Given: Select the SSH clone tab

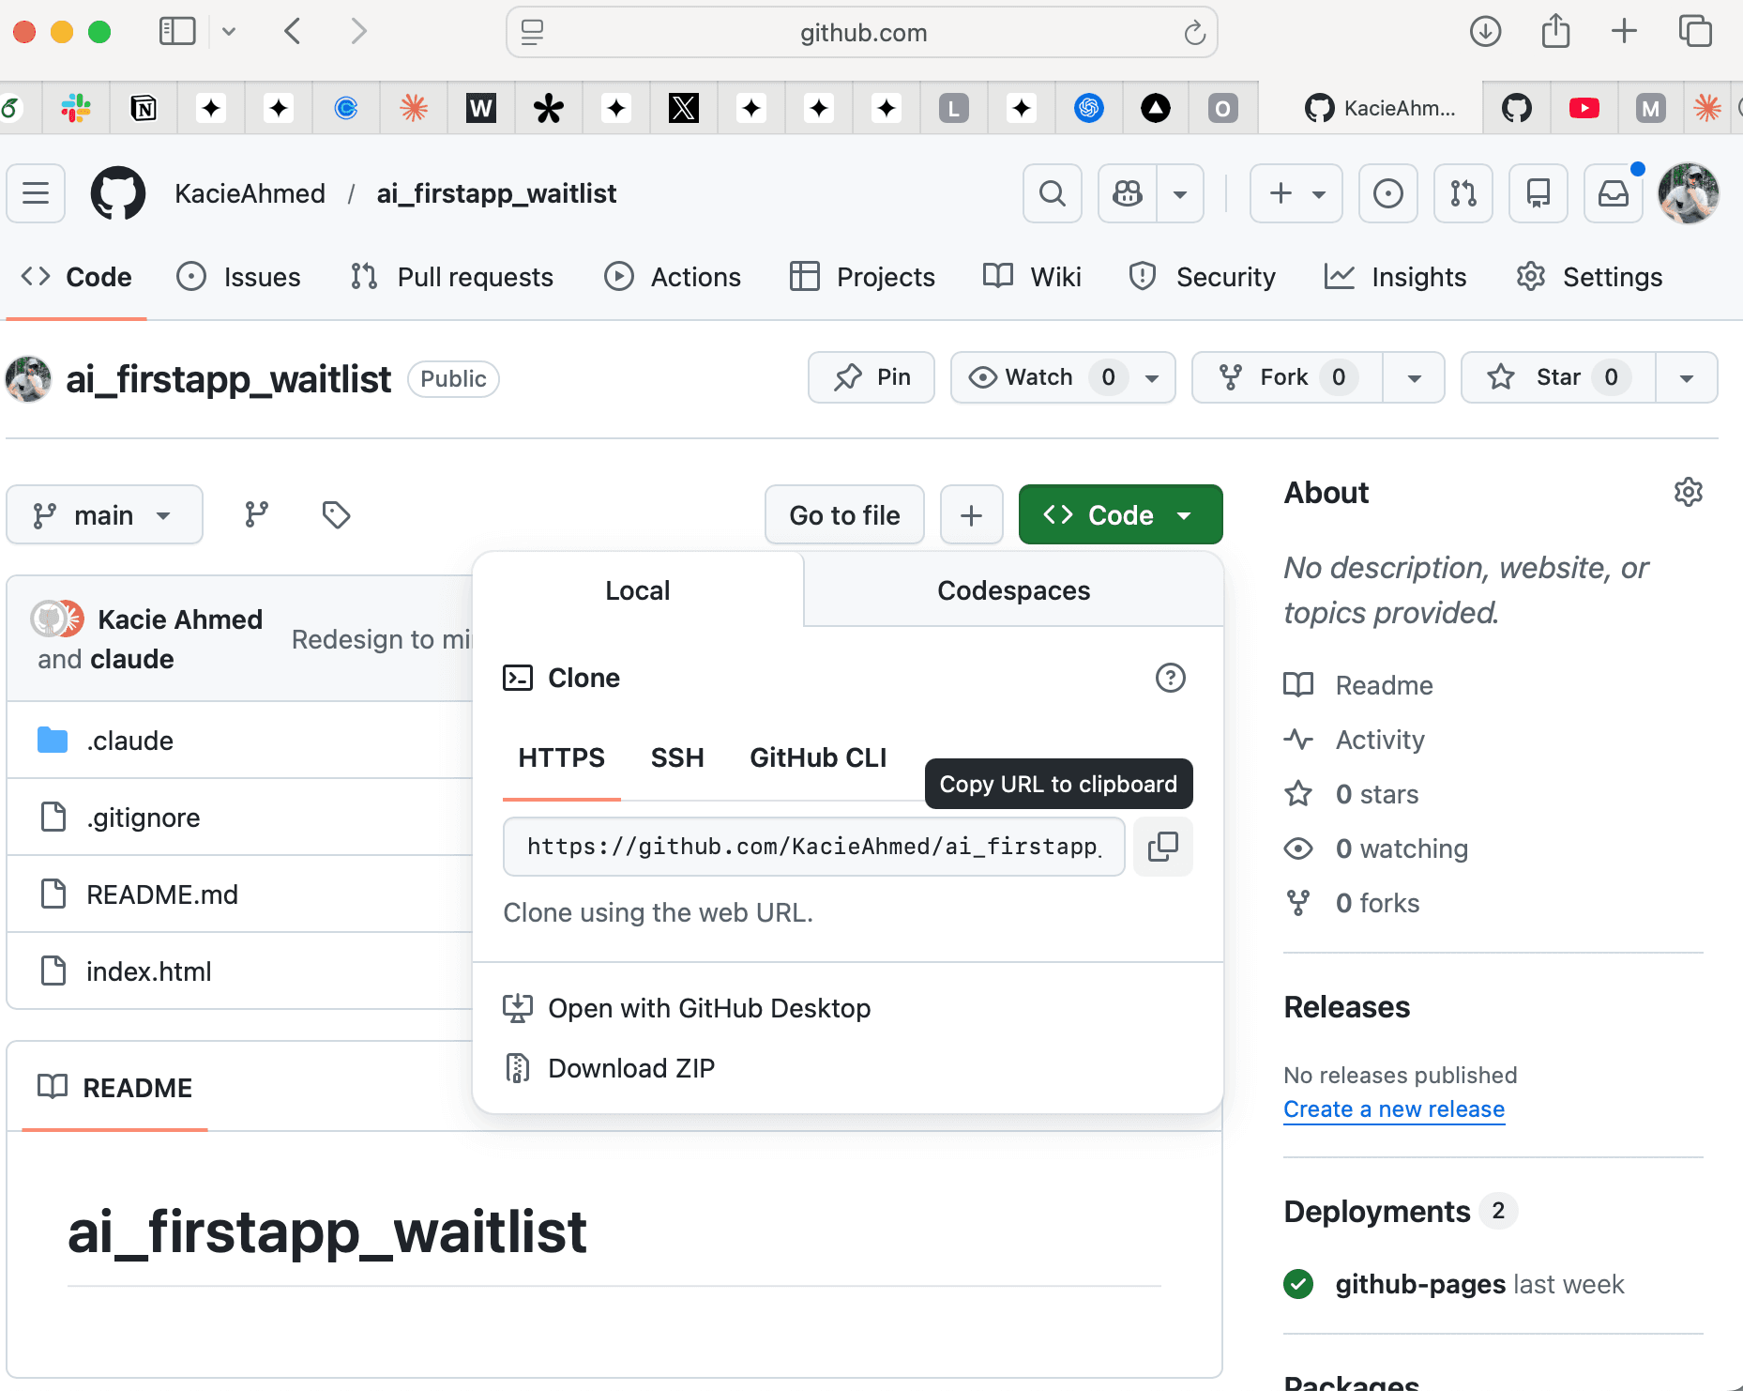Looking at the screenshot, I should (677, 757).
